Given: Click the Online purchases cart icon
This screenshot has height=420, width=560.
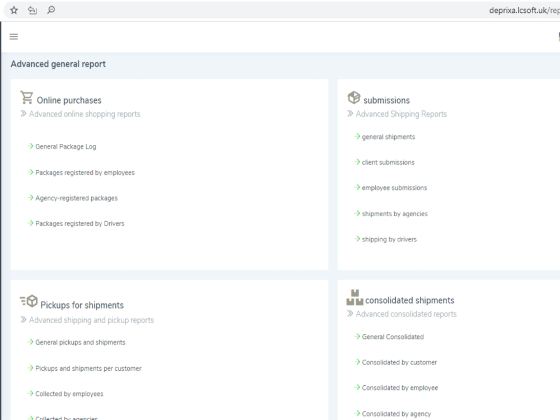Looking at the screenshot, I should tap(27, 97).
